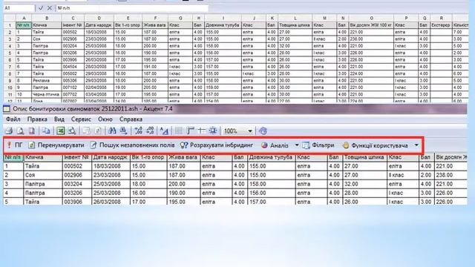475x267 pixels.
Task: Open the Сервис menu
Action: click(81, 119)
